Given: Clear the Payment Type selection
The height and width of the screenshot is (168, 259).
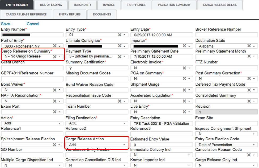Looking at the screenshot, I should (120, 56).
